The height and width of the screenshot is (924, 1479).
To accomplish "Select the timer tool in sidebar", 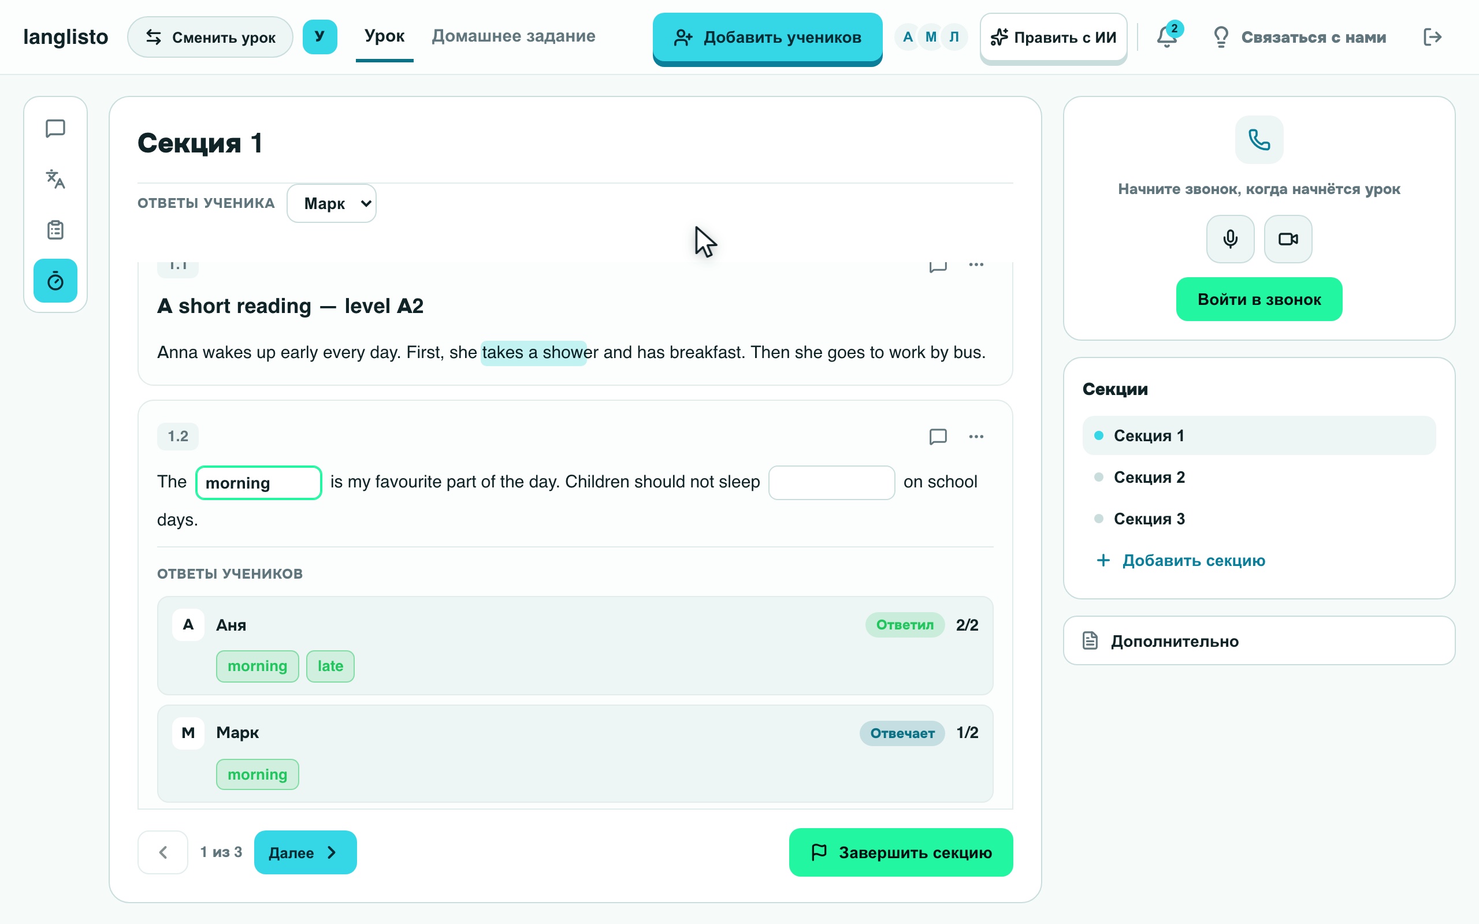I will (55, 281).
